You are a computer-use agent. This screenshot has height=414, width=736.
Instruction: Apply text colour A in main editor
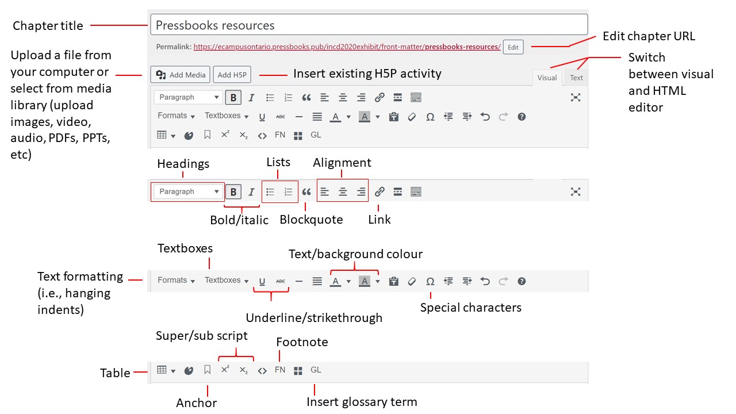click(336, 117)
